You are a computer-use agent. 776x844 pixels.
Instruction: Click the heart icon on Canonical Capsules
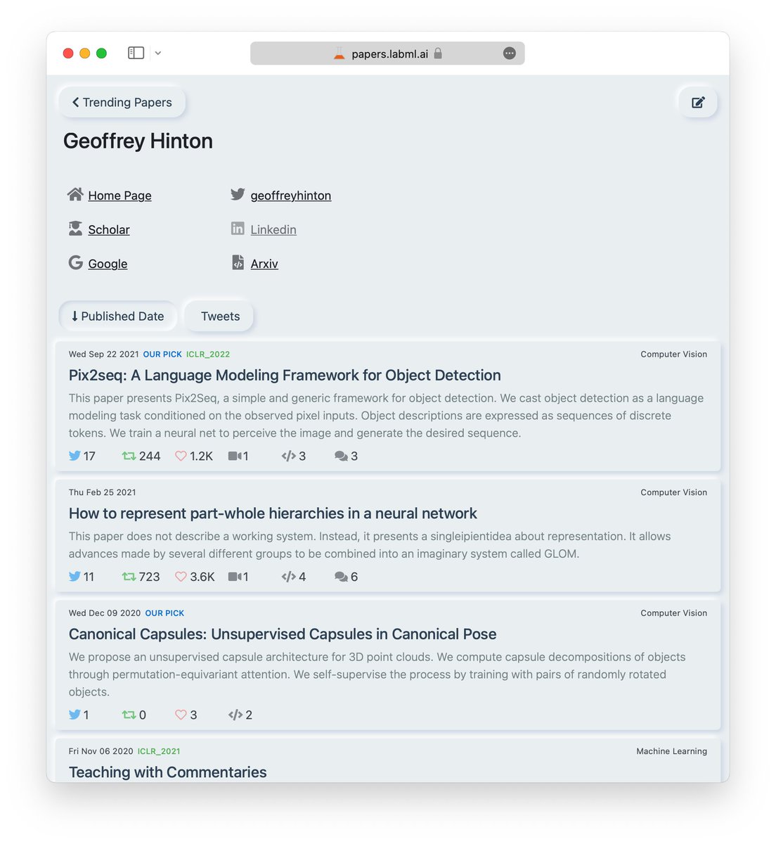click(x=181, y=715)
